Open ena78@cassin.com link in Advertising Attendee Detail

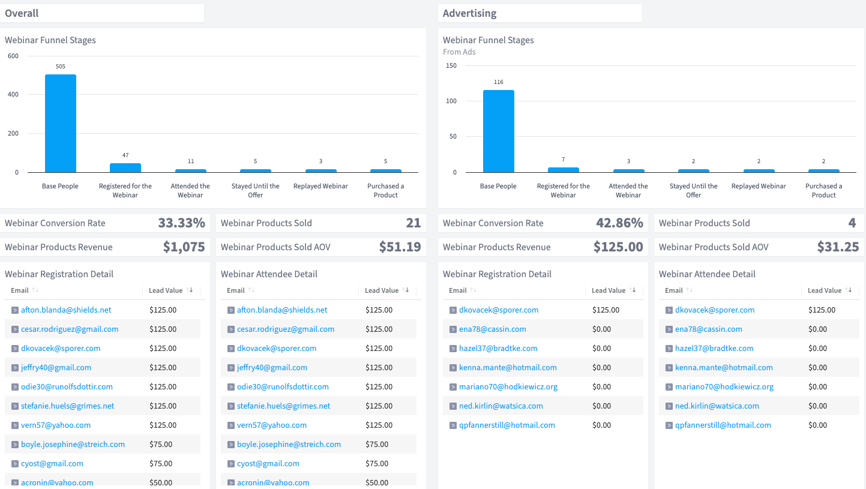click(x=709, y=329)
